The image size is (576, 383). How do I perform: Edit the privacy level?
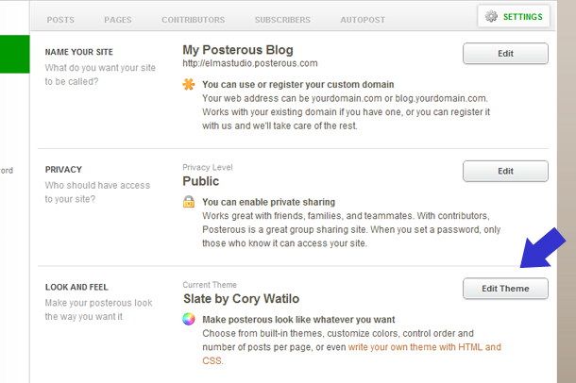[x=505, y=171]
